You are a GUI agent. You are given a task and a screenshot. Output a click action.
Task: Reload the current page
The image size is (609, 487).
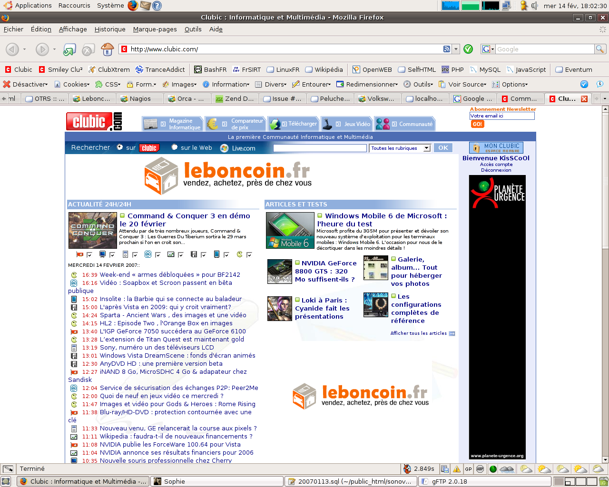pos(70,49)
